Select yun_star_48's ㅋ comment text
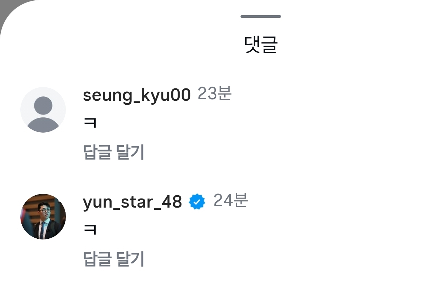 (90, 230)
